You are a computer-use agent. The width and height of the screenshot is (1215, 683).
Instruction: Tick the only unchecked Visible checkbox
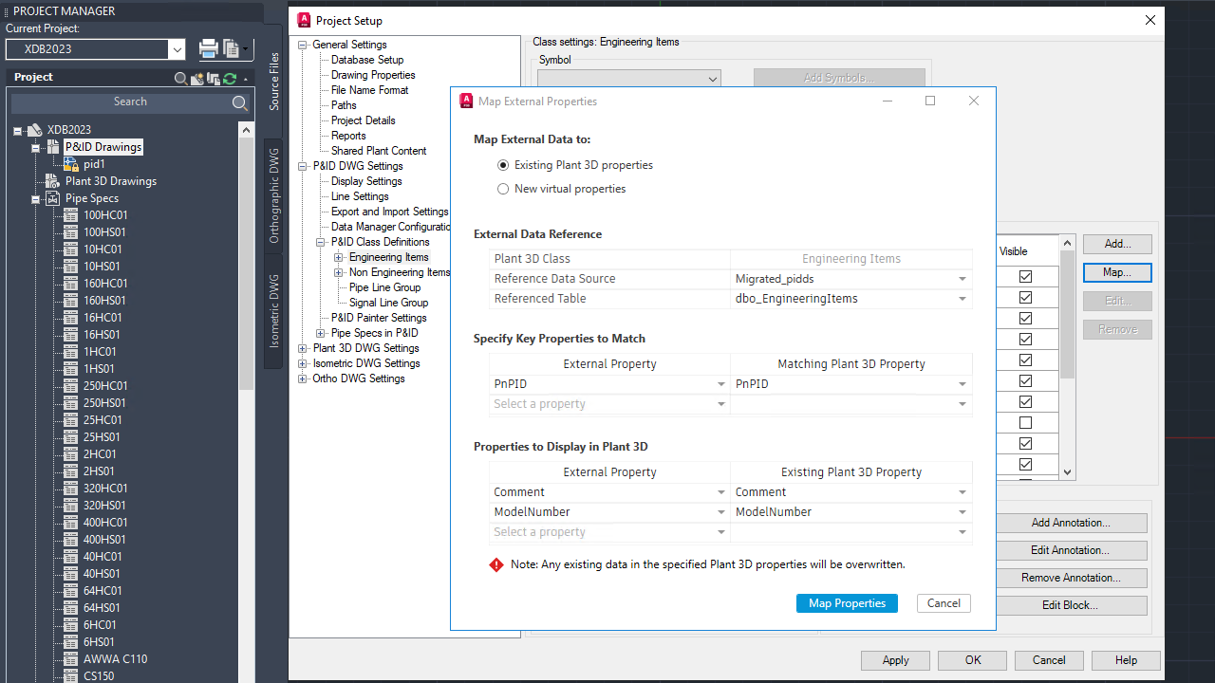click(x=1025, y=423)
